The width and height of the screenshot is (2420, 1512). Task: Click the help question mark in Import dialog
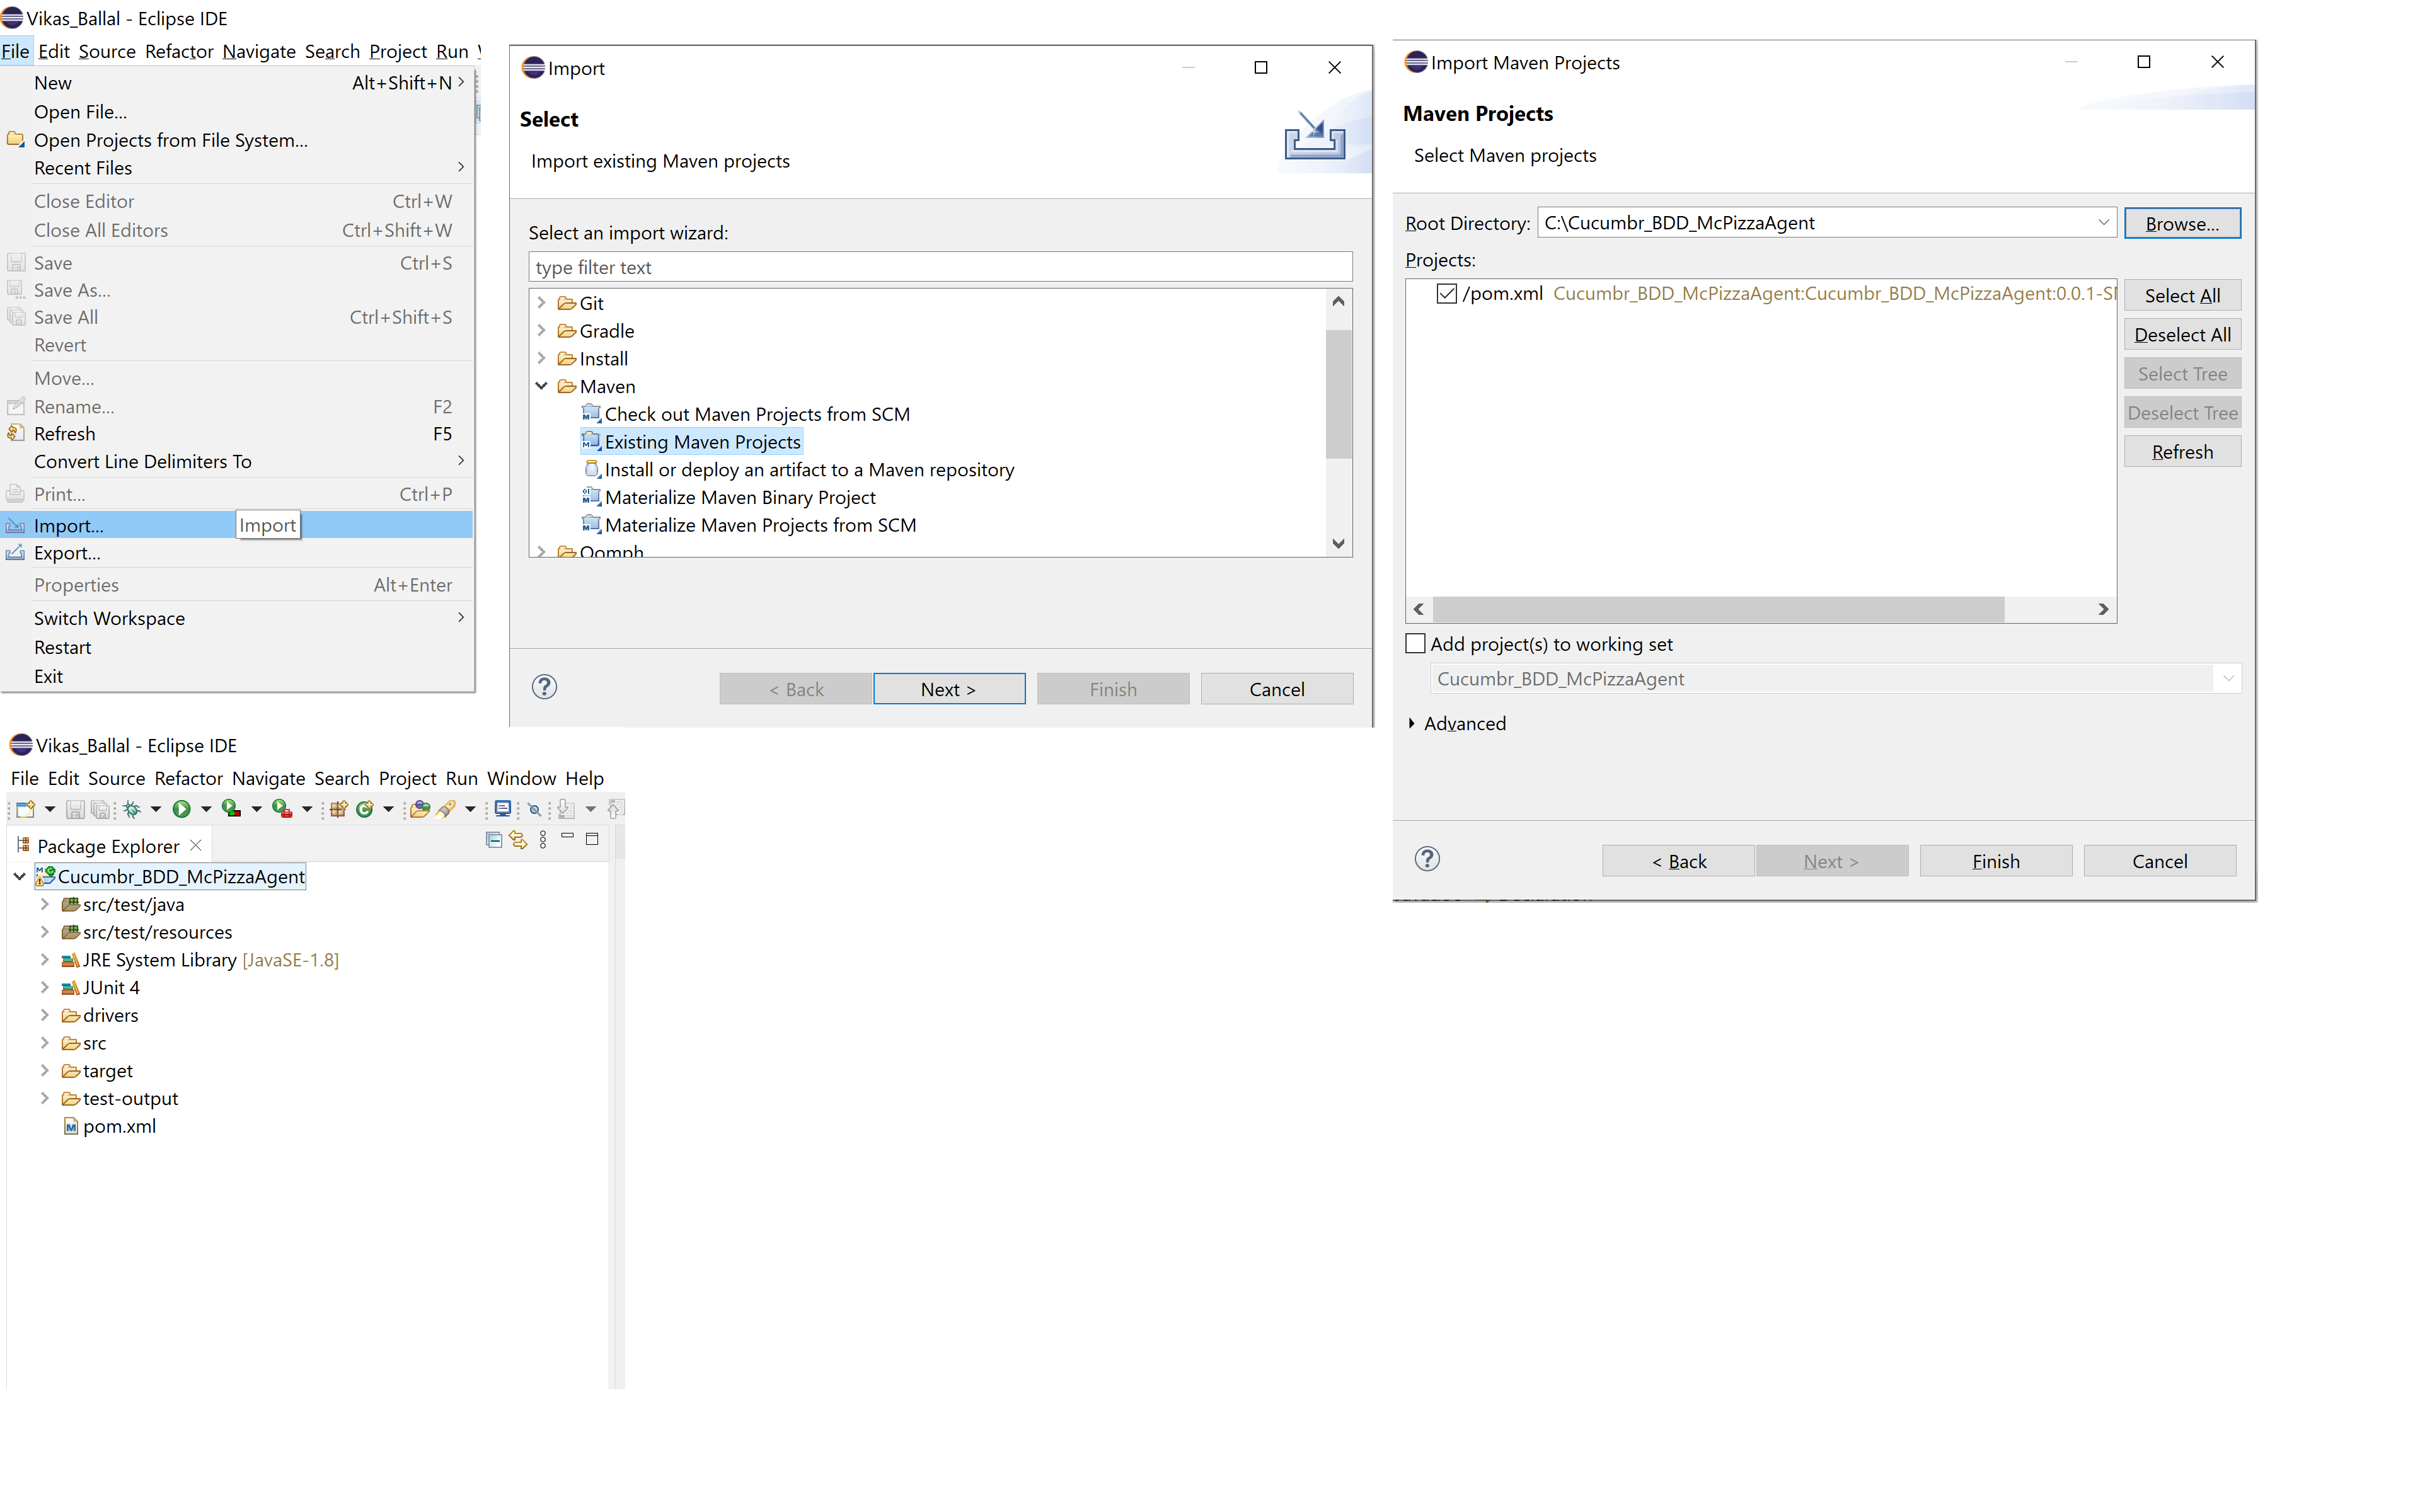pos(544,687)
